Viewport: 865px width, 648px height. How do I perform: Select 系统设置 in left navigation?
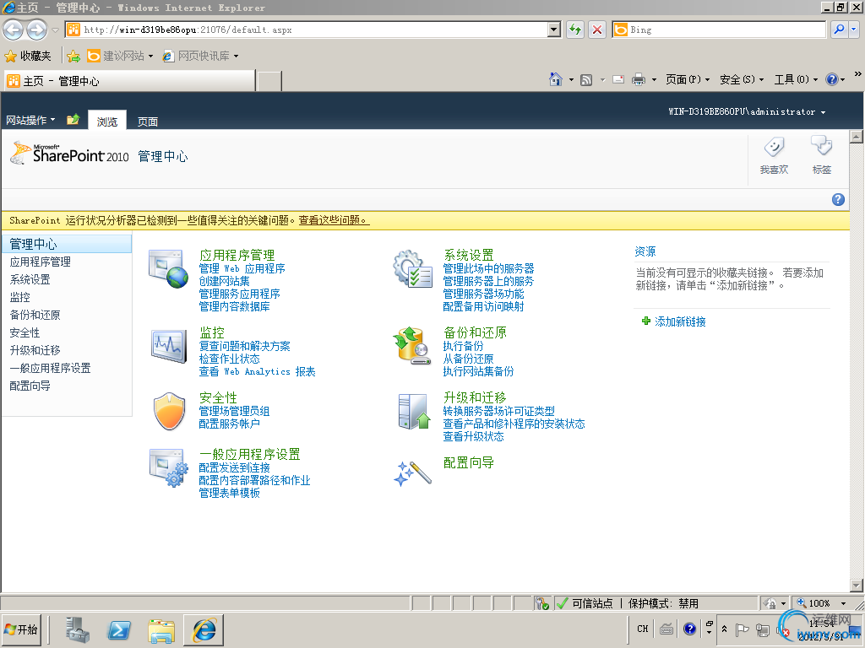point(30,279)
